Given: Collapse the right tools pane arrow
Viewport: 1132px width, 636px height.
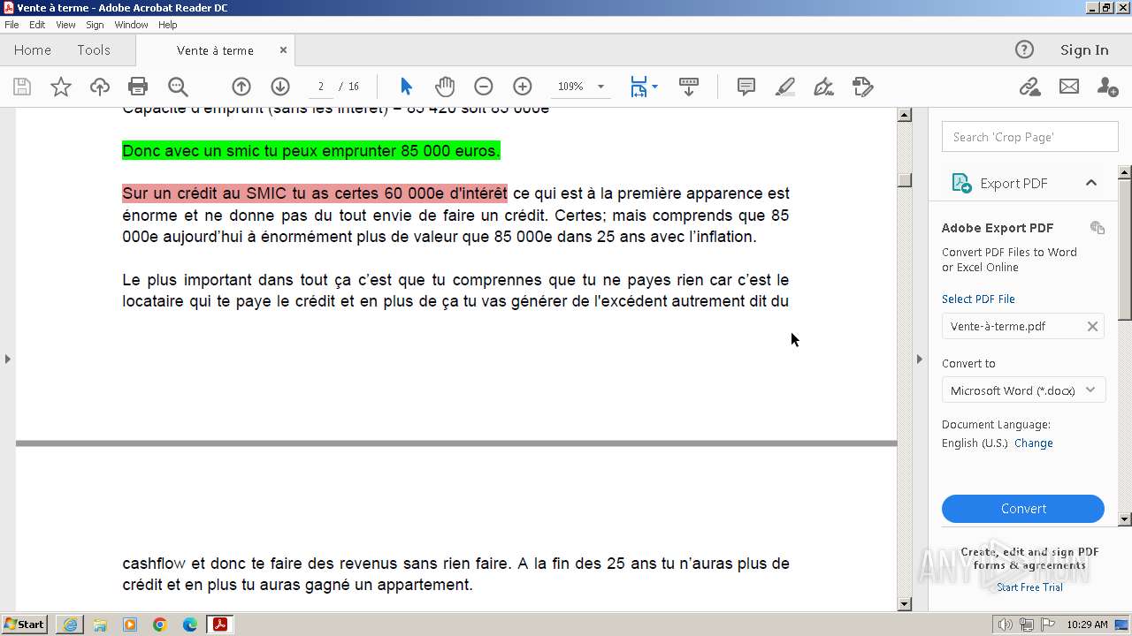Looking at the screenshot, I should tap(919, 359).
